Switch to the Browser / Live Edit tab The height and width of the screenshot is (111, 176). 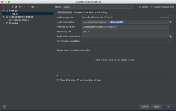click(x=83, y=12)
